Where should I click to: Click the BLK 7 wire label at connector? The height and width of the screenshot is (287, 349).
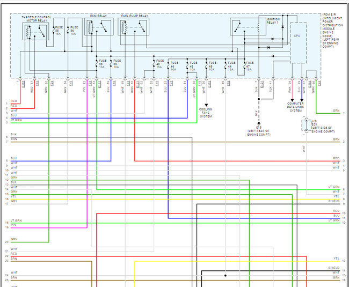click(x=256, y=86)
